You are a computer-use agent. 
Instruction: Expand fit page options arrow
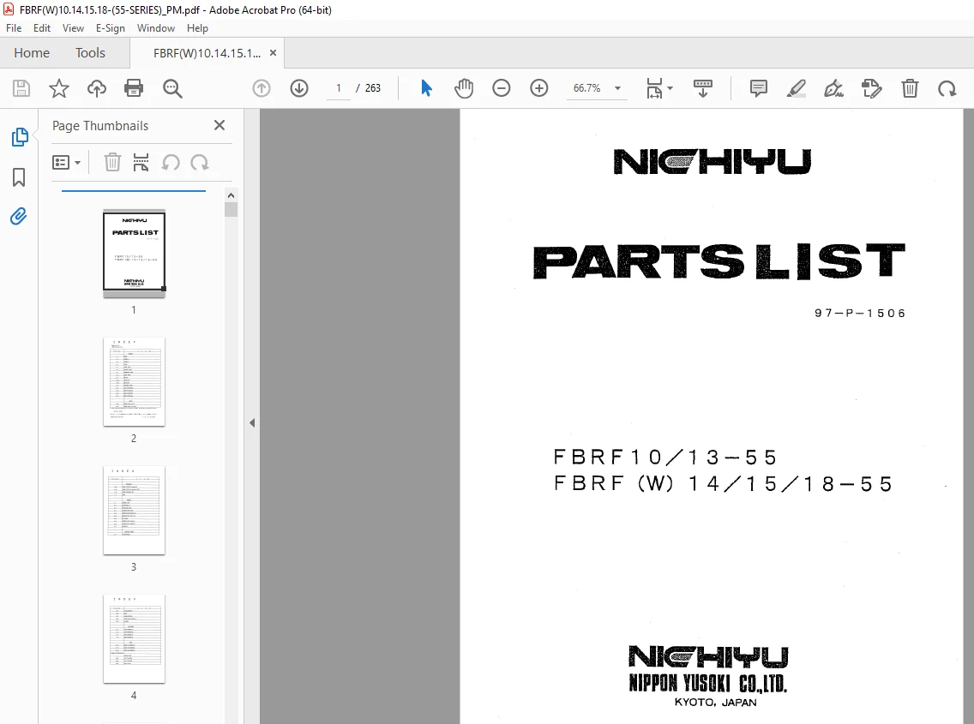tap(670, 88)
